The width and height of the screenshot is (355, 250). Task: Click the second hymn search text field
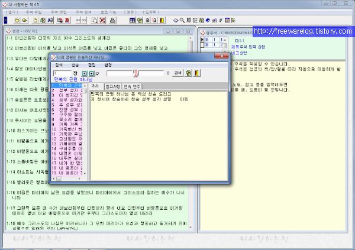[151, 73]
